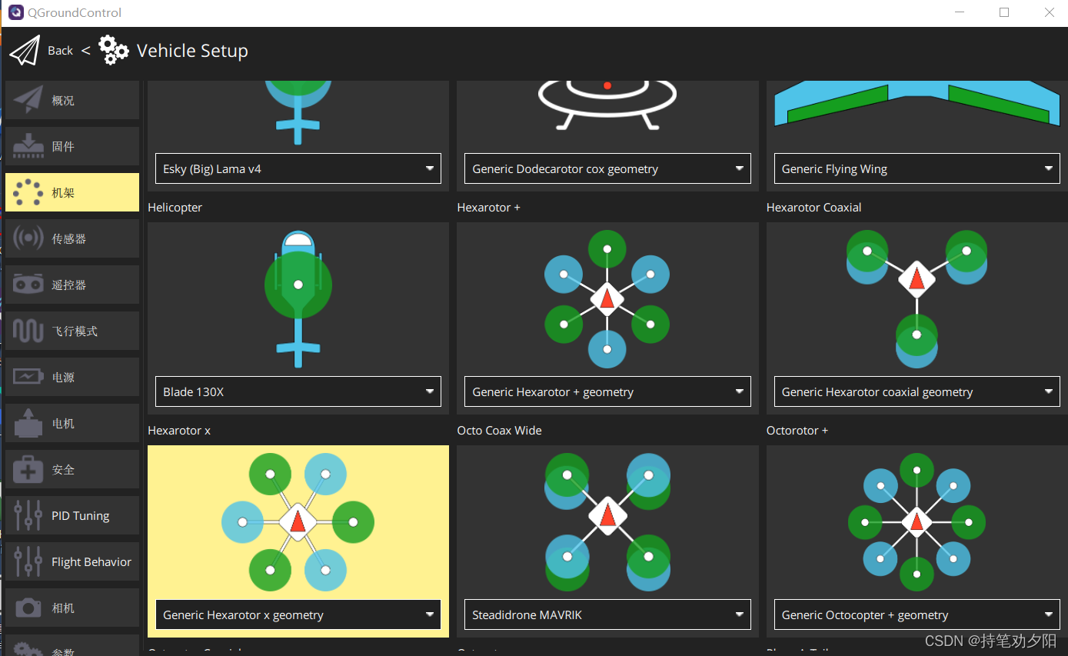
Task: Open the Generic Flying Wing dropdown
Action: (917, 168)
